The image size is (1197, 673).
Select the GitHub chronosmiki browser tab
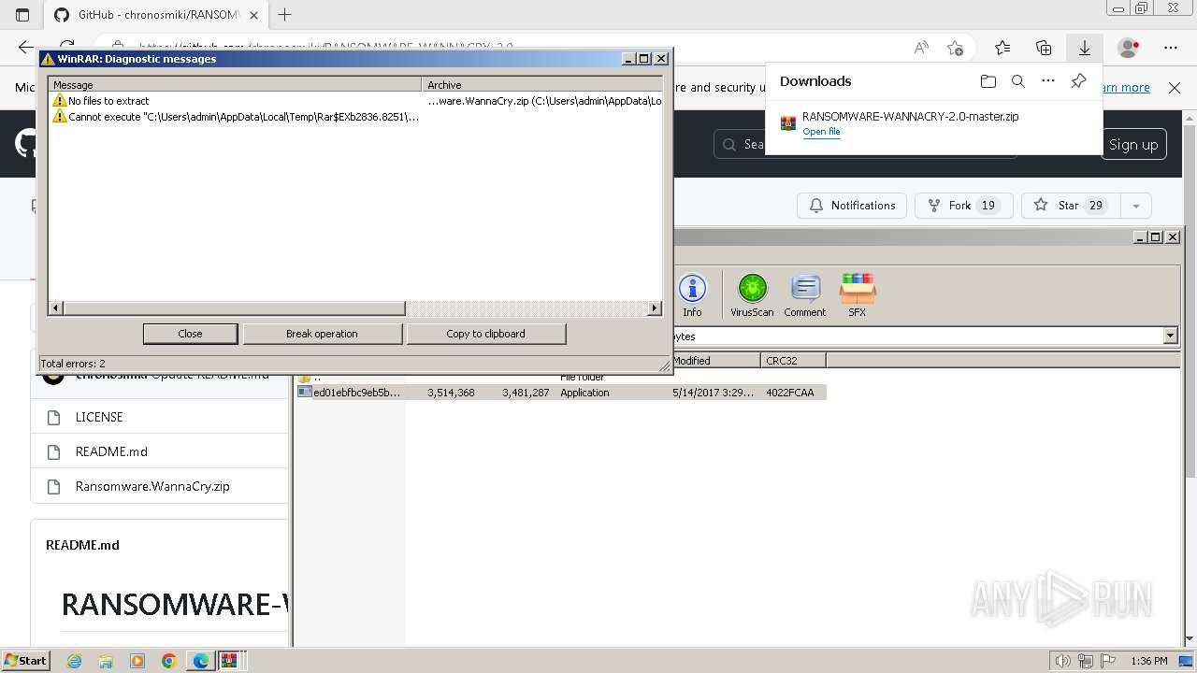coord(154,15)
